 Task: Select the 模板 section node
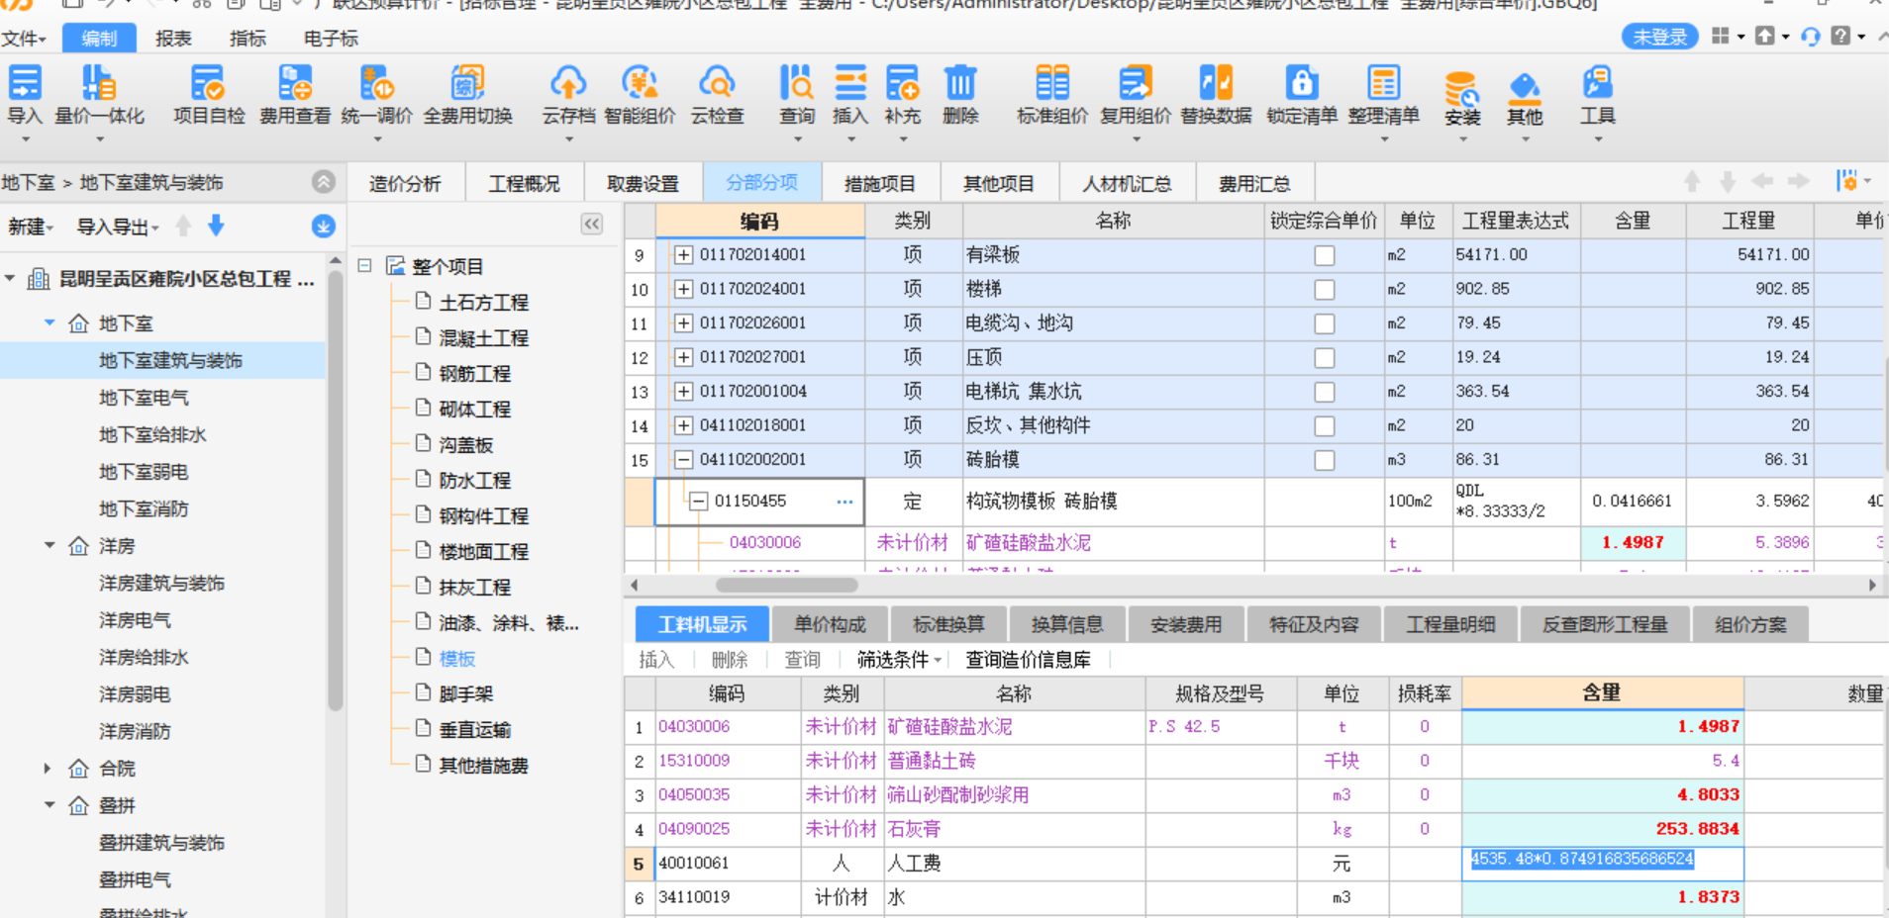click(456, 659)
